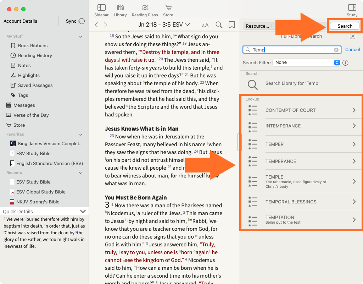Pop out the Full-Library Search window
The image size is (363, 284).
pyautogui.click(x=352, y=37)
